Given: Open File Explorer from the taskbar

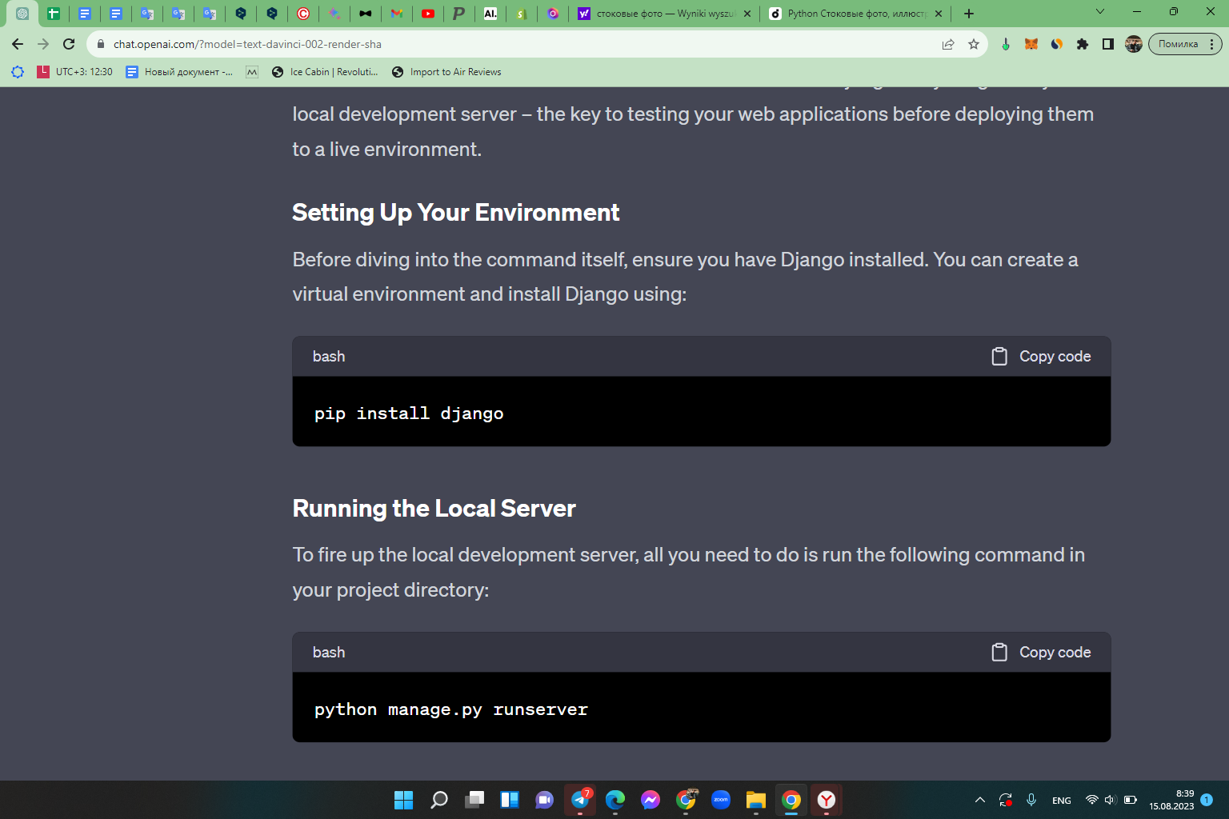Looking at the screenshot, I should pyautogui.click(x=755, y=799).
